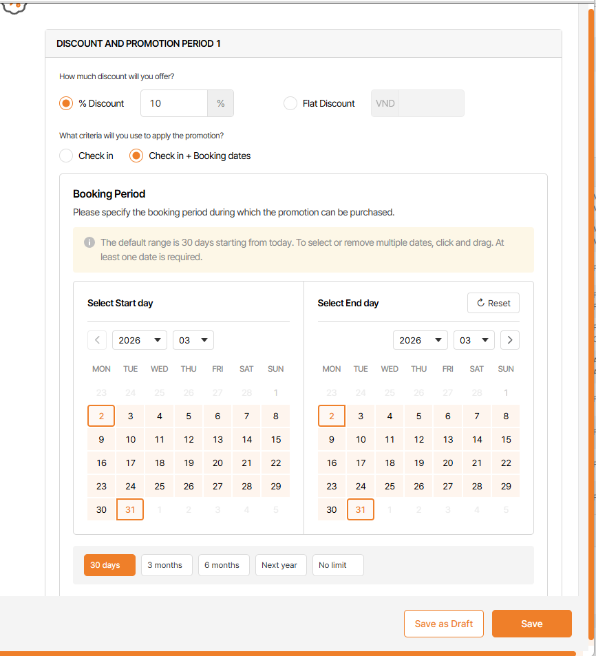Click the Reset button with refresh icon
Screen dimensions: 596x656
coord(493,303)
